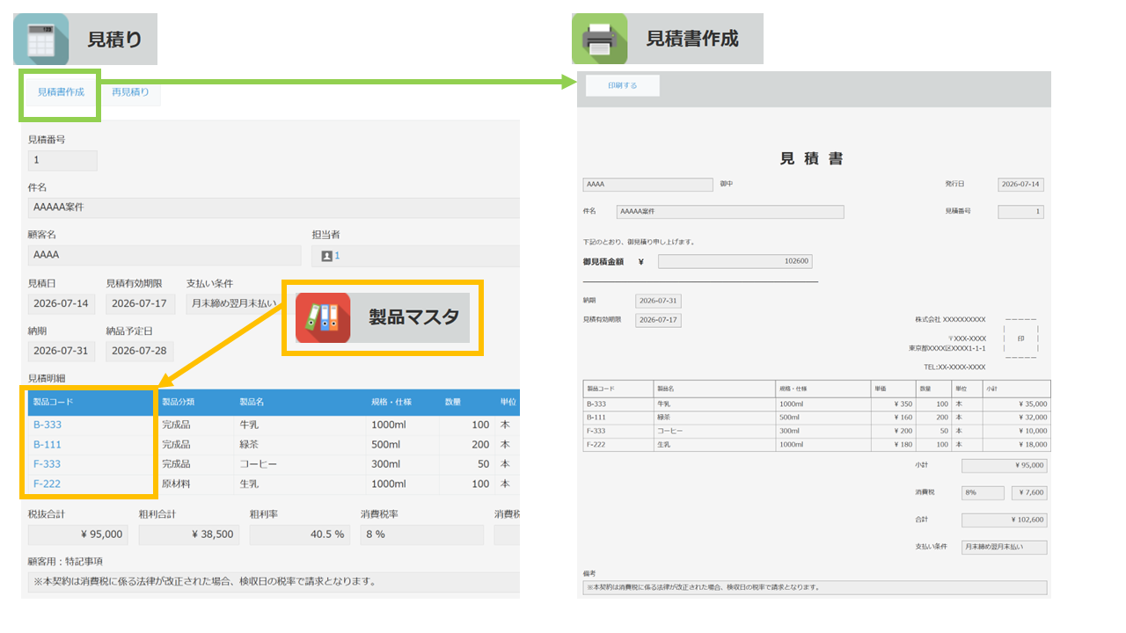Click the 規格・仕様 header in 見積明細
The width and height of the screenshot is (1126, 633).
coord(403,402)
